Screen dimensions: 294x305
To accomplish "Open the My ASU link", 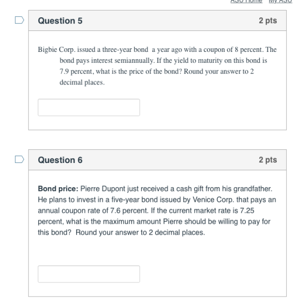I will pos(280,1).
